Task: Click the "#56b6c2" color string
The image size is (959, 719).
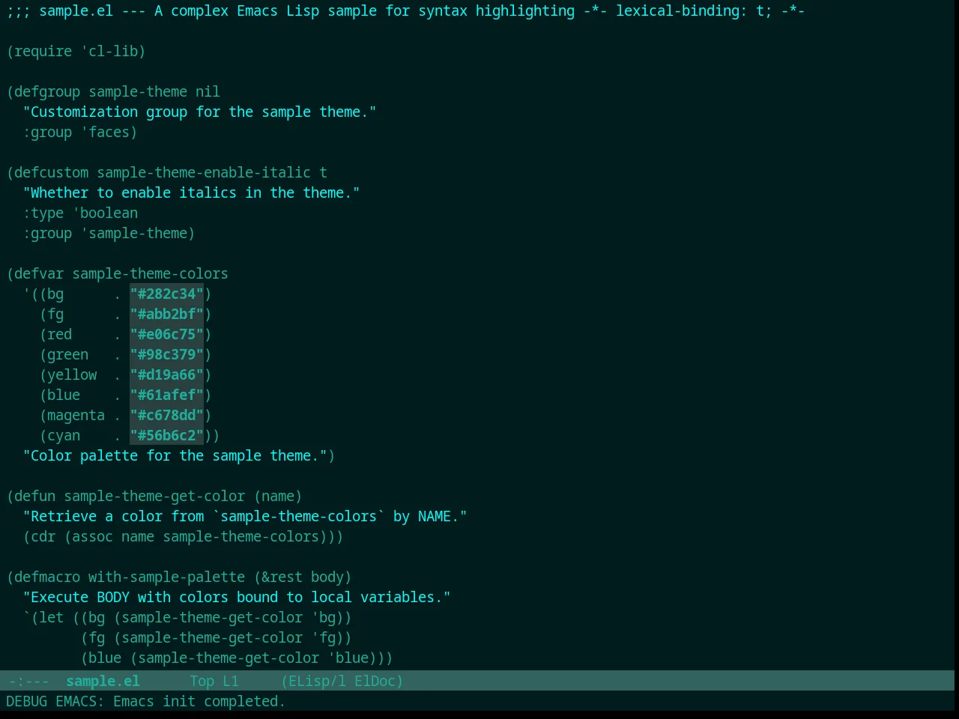Action: tap(166, 435)
